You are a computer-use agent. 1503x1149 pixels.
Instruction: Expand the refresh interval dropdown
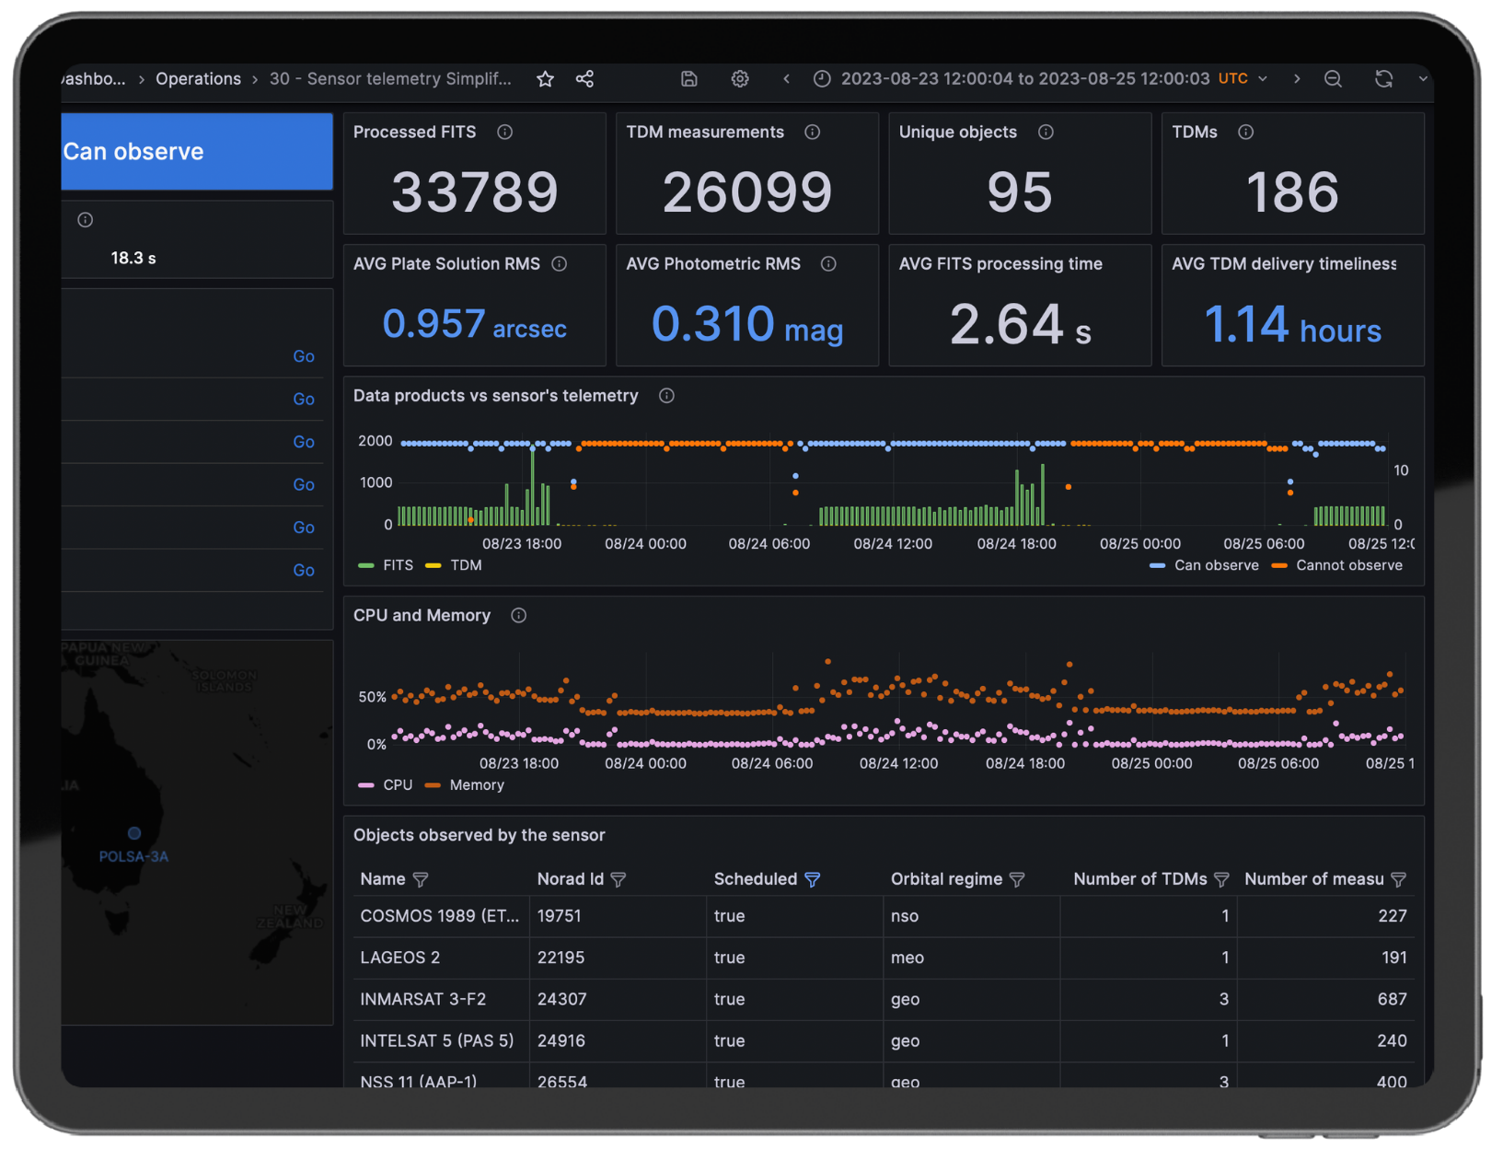1423,79
